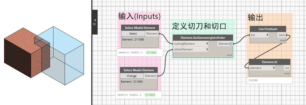Expand the library sidebar arrow tab
The image size is (306, 105).
tap(95, 22)
